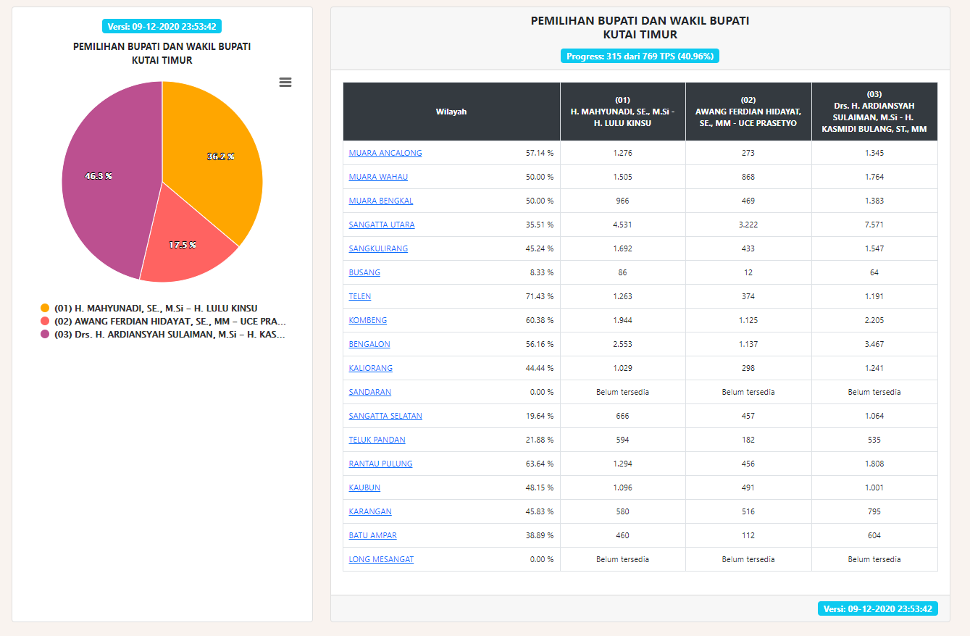This screenshot has width=970, height=636.
Task: Toggle legend entry for 01 H. Mahyunadi
Action: click(x=155, y=308)
